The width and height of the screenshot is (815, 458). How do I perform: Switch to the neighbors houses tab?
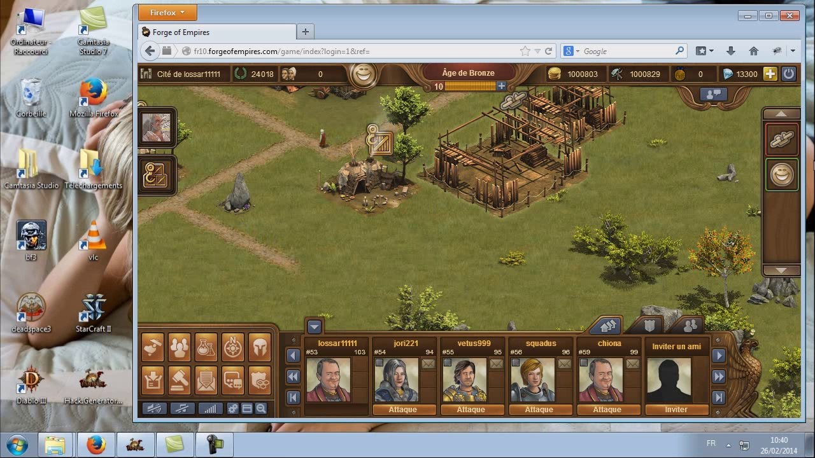pos(607,326)
